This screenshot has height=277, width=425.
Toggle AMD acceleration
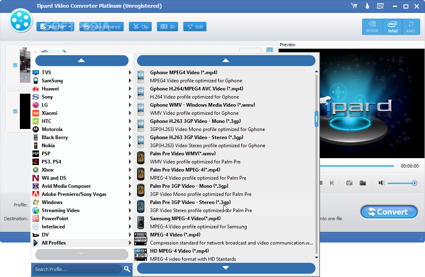coord(411,26)
